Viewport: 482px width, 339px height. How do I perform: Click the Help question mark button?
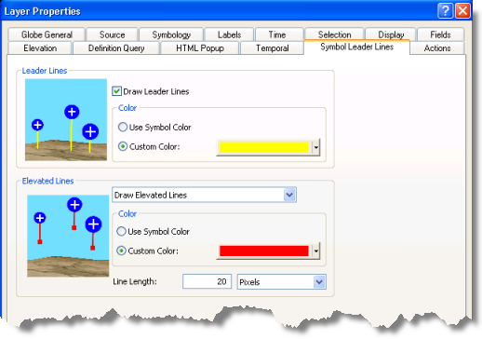point(446,11)
